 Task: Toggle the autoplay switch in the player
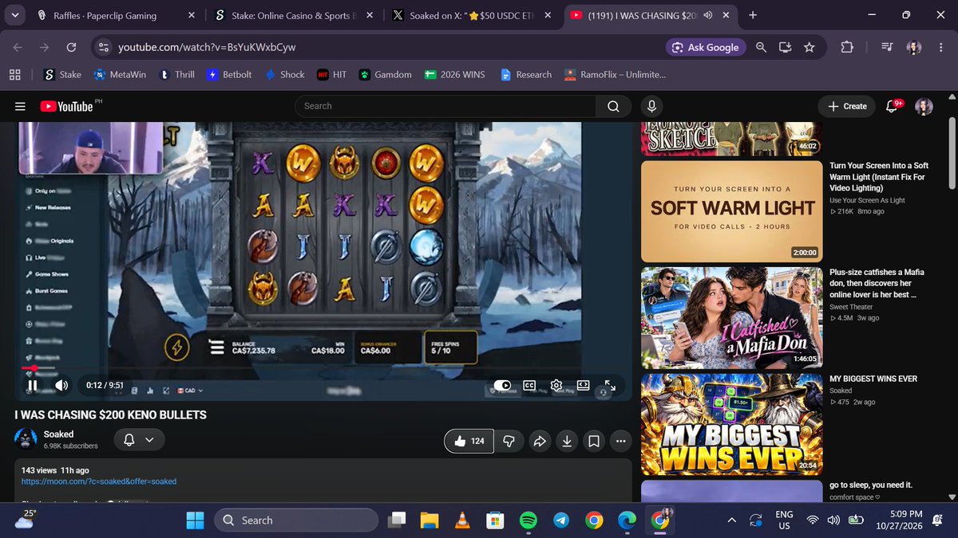pos(502,386)
